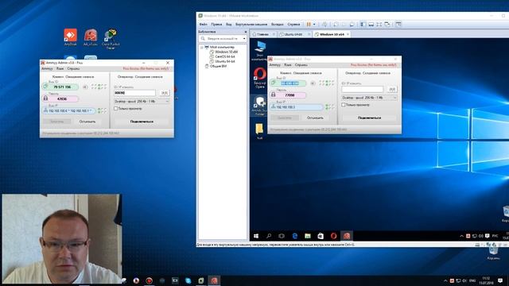Click the VMware pause virtual machine icon
This screenshot has width=509, height=286.
coord(309,25)
